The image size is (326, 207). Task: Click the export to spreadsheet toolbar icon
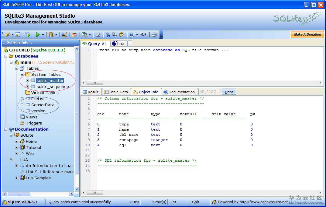(84, 35)
